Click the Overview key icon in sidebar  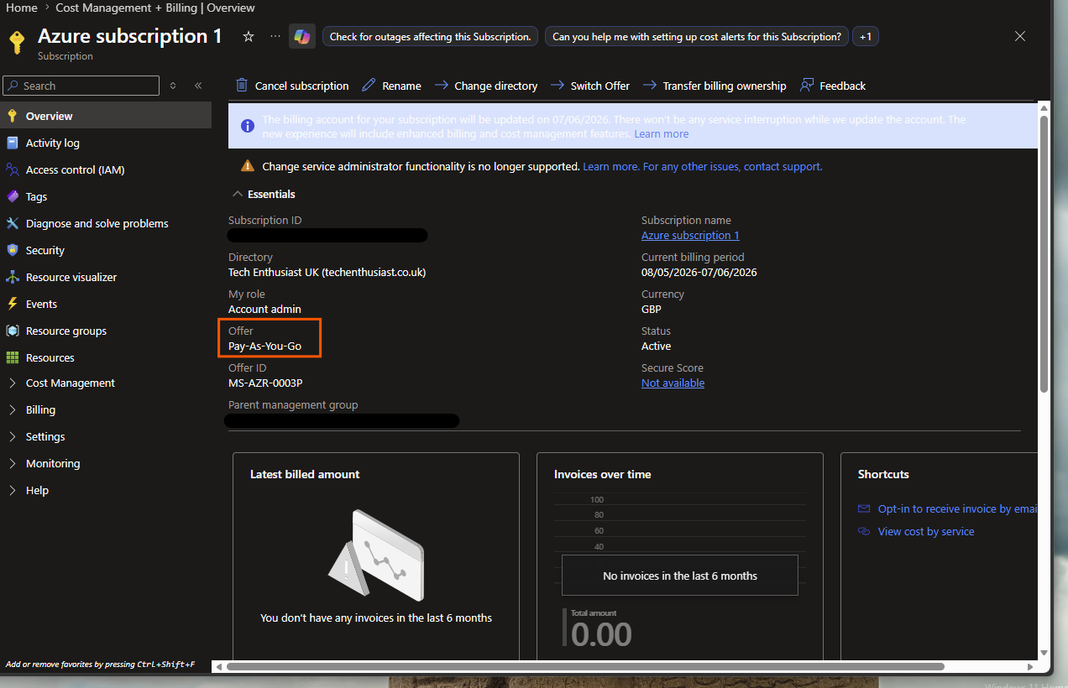(12, 116)
